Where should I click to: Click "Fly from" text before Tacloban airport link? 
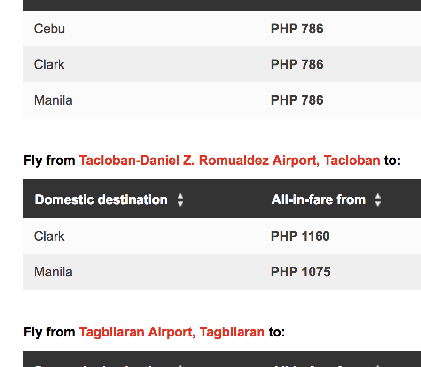click(49, 161)
